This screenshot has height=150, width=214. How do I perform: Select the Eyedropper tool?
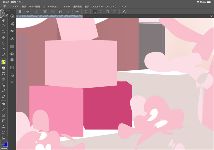click(4, 55)
